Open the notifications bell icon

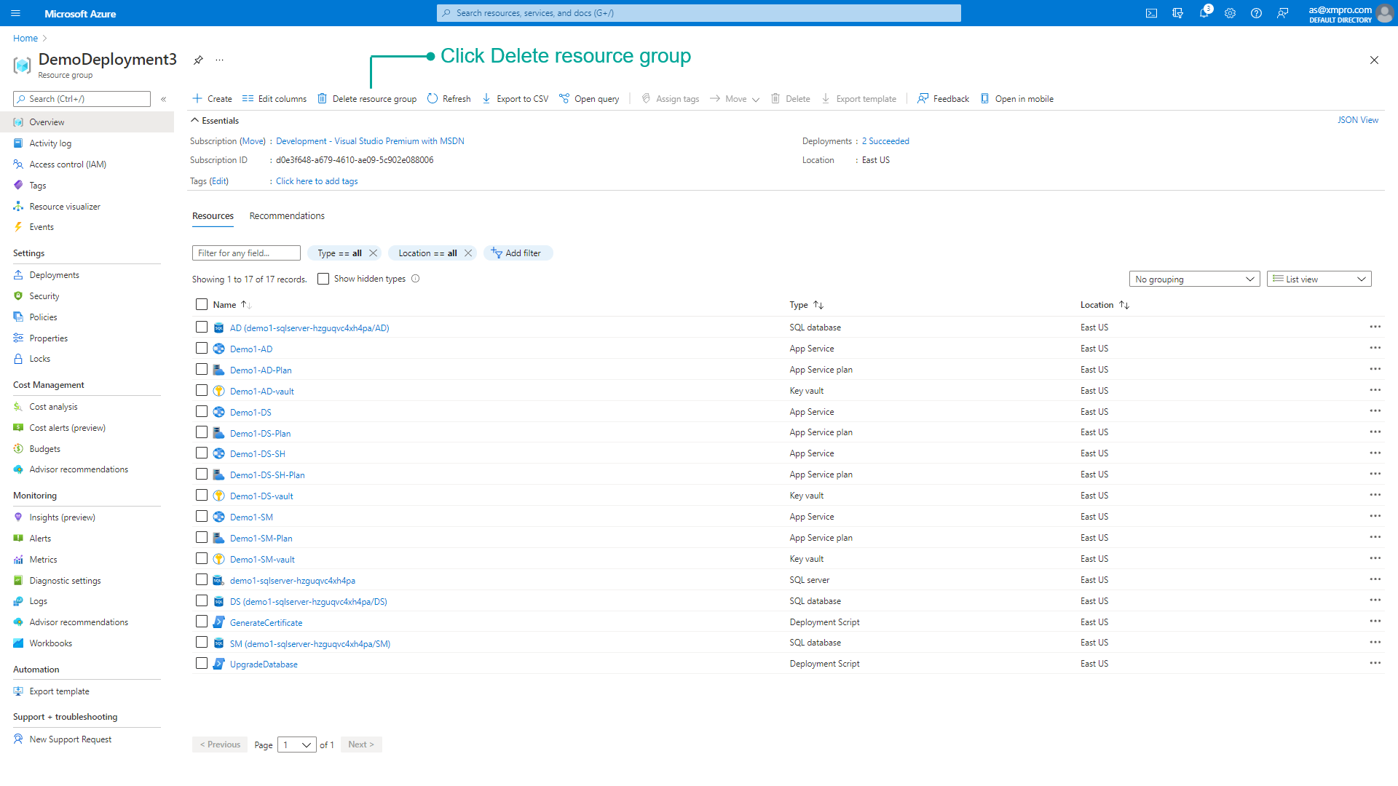pos(1204,13)
